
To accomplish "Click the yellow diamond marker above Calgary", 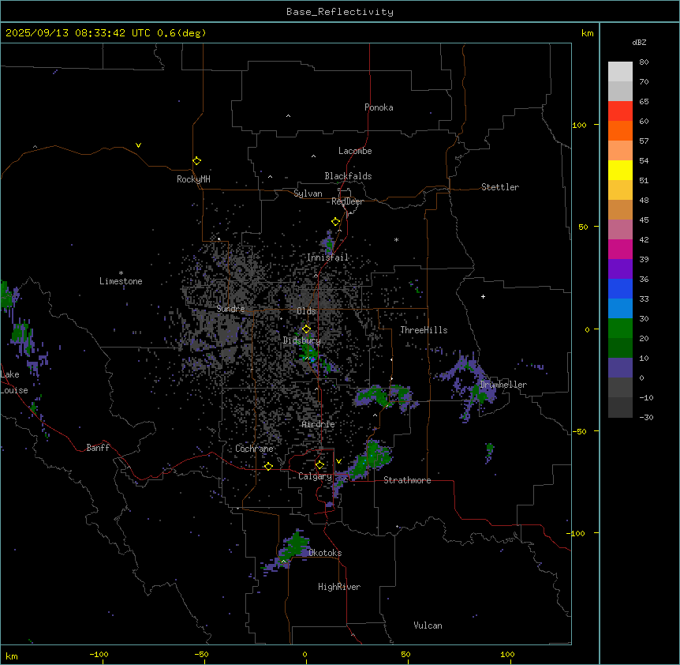I will (319, 465).
